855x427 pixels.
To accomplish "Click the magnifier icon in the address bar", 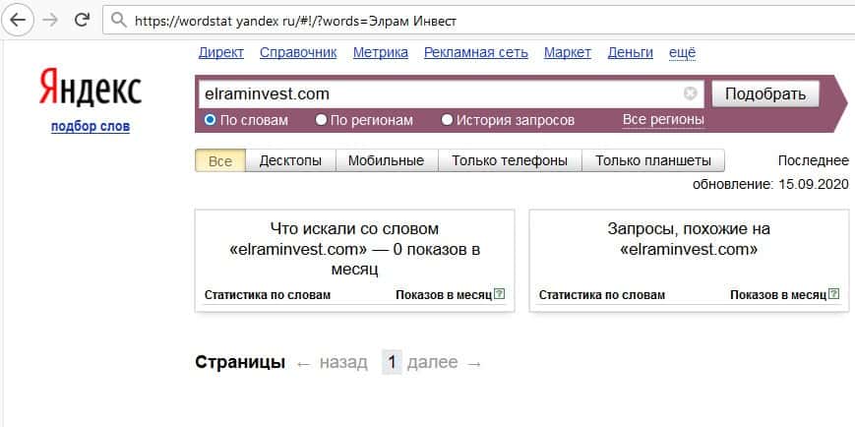I will click(x=118, y=21).
